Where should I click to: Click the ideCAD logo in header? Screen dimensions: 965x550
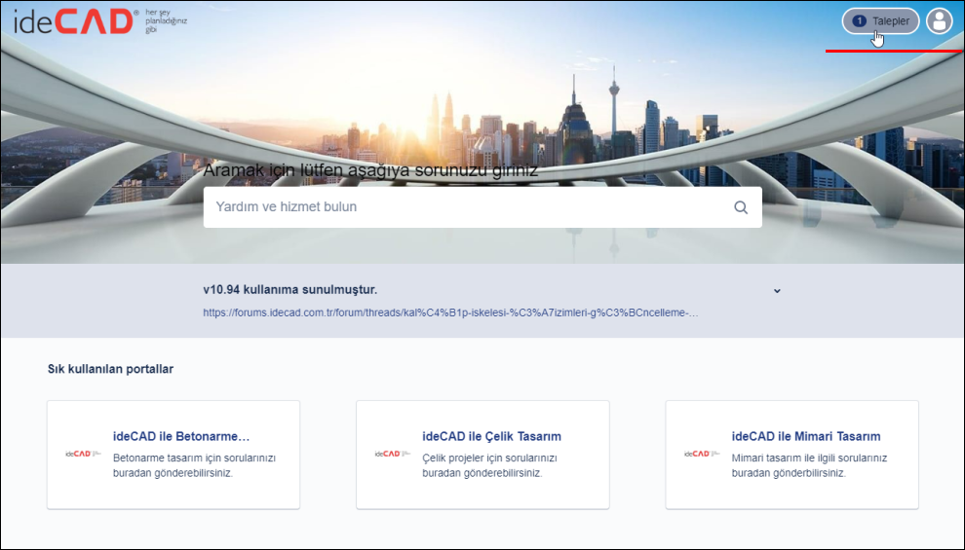pyautogui.click(x=100, y=21)
